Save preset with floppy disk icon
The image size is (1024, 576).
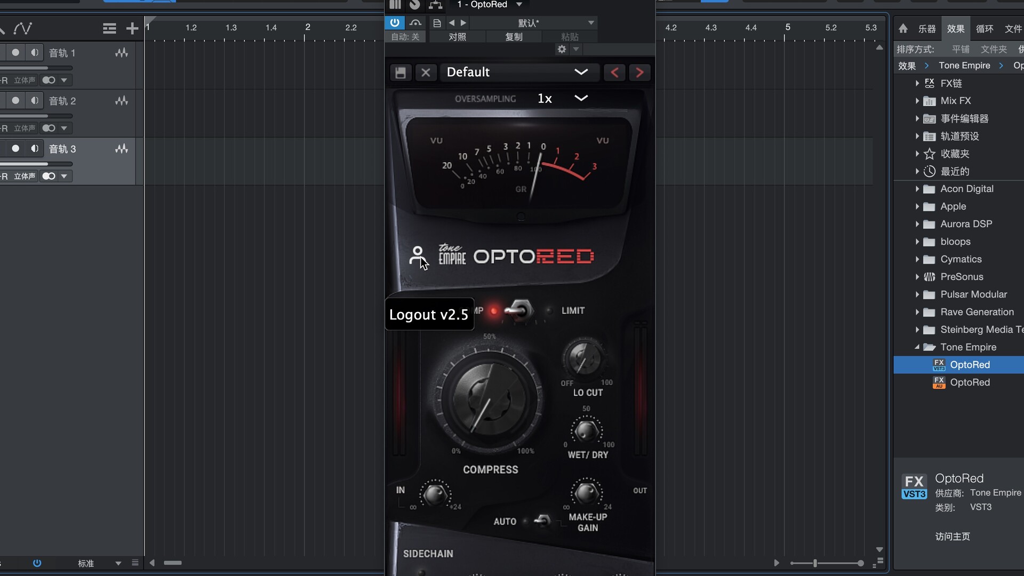pyautogui.click(x=401, y=73)
